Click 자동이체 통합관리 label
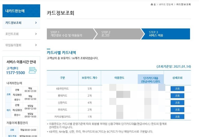 [x=17, y=123]
